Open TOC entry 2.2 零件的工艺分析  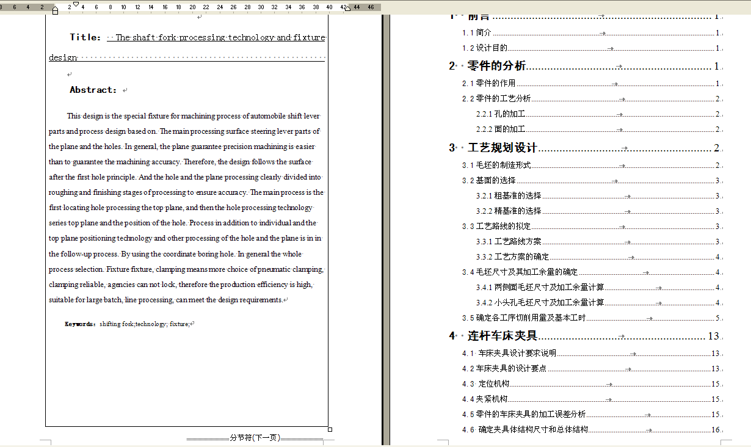coord(591,98)
